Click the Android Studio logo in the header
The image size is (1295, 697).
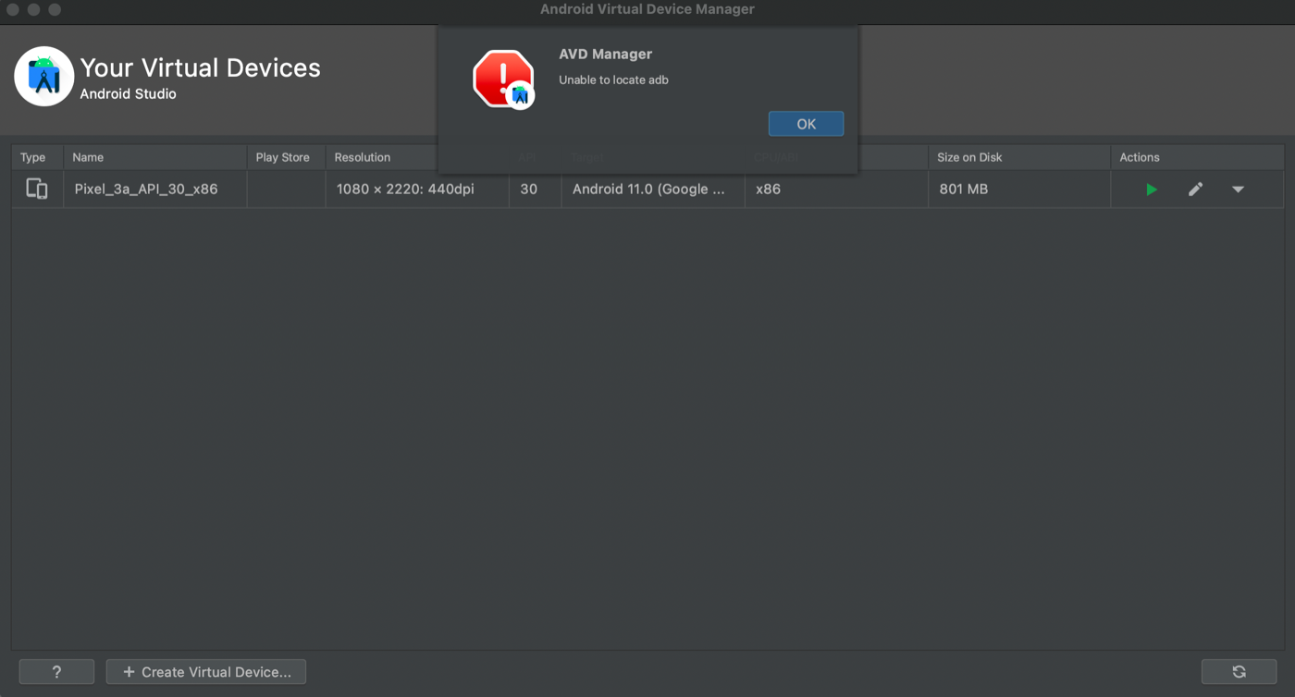44,77
